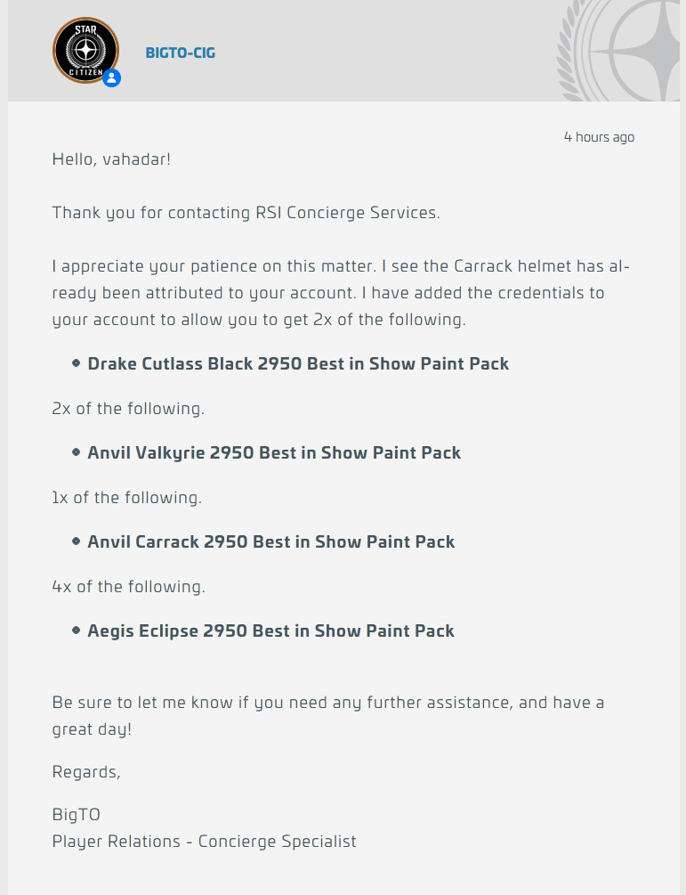Image resolution: width=686 pixels, height=895 pixels.
Task: Click the Star Citizen avatar of BIGTO-CIG
Action: (85, 51)
